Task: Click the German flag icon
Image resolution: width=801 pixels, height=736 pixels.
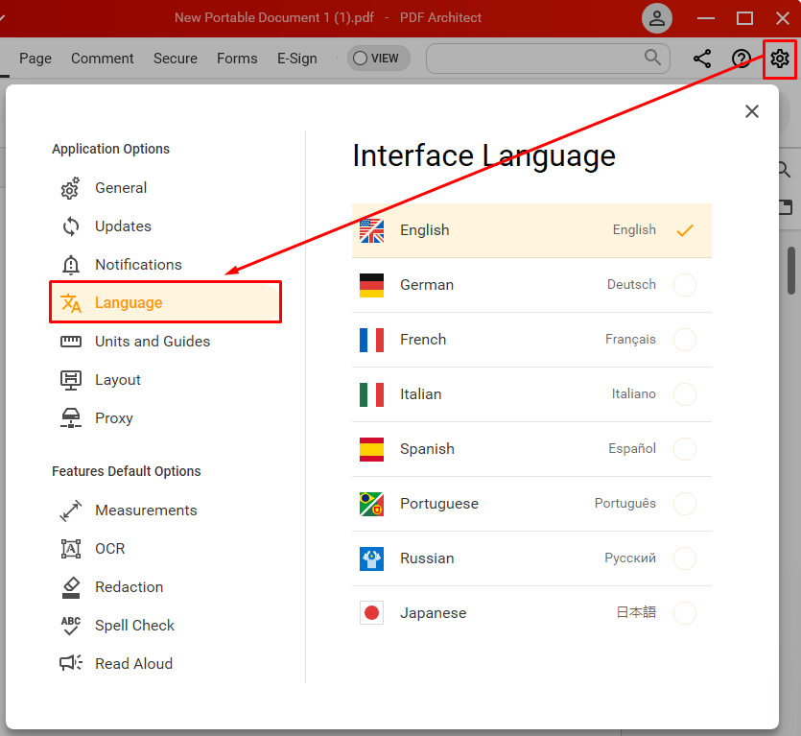Action: (371, 285)
